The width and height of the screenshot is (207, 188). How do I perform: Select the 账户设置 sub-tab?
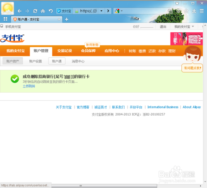click(x=36, y=61)
